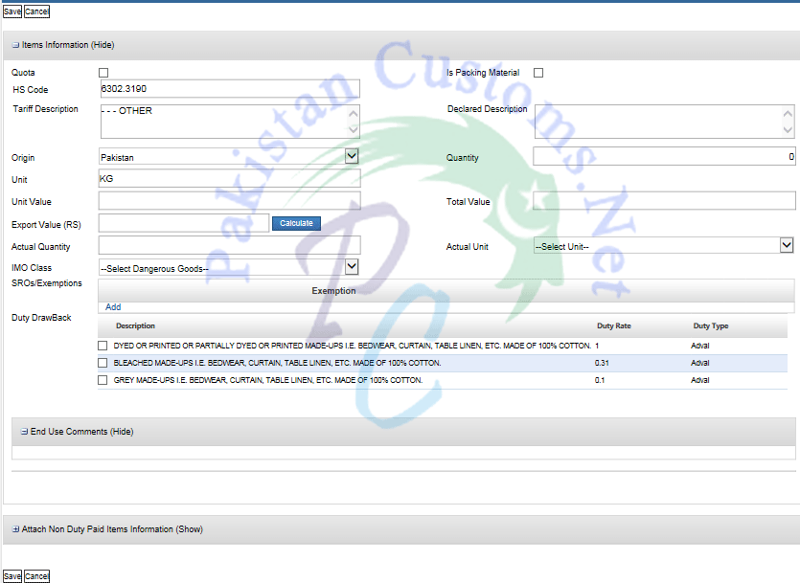Screen dimensions: 800x583
Task: Click the Export Value (RS) input field
Action: click(x=184, y=223)
